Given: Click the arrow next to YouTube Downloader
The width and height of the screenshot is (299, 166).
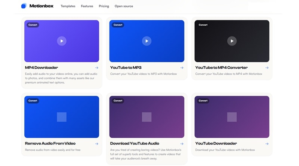Looking at the screenshot, I should (x=267, y=144).
